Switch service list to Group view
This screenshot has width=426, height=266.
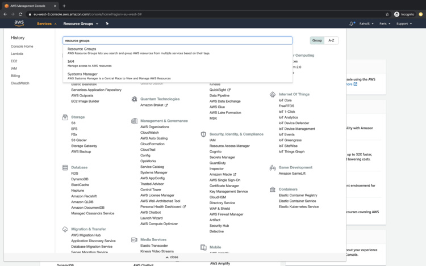(317, 40)
